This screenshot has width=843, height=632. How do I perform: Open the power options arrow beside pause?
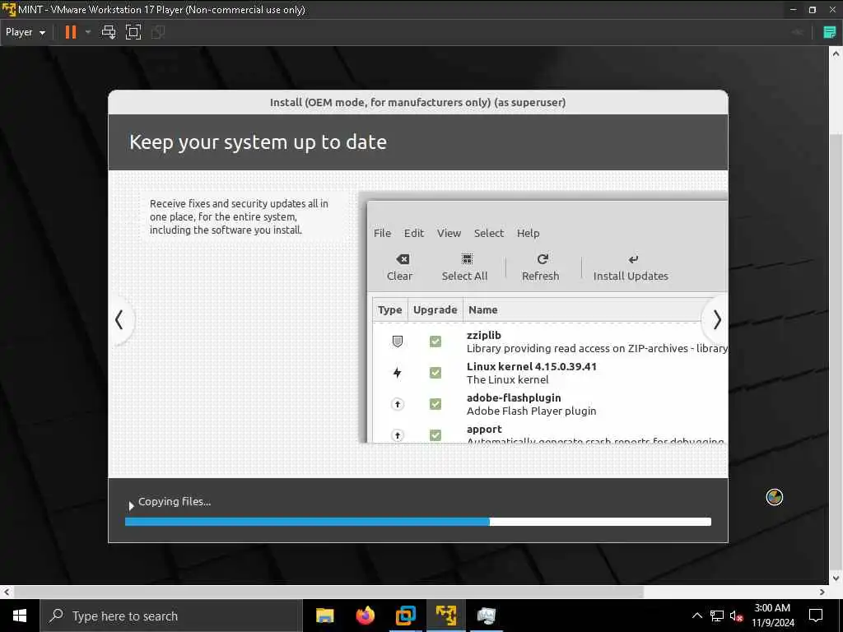[88, 32]
